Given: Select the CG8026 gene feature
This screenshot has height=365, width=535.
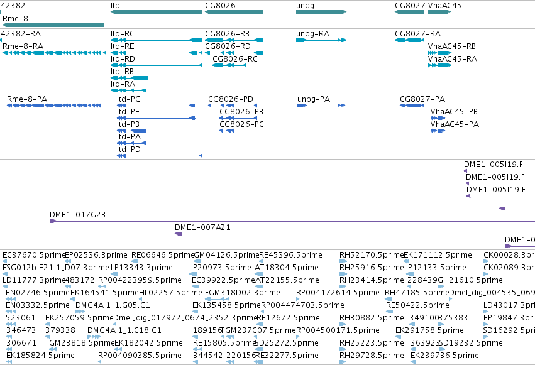Looking at the screenshot, I should point(234,12).
